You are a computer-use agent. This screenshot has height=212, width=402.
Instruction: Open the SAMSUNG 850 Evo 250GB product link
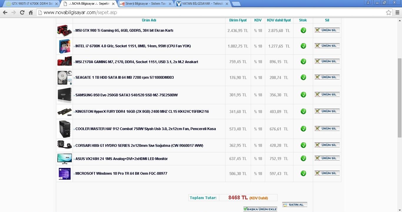(x=127, y=95)
